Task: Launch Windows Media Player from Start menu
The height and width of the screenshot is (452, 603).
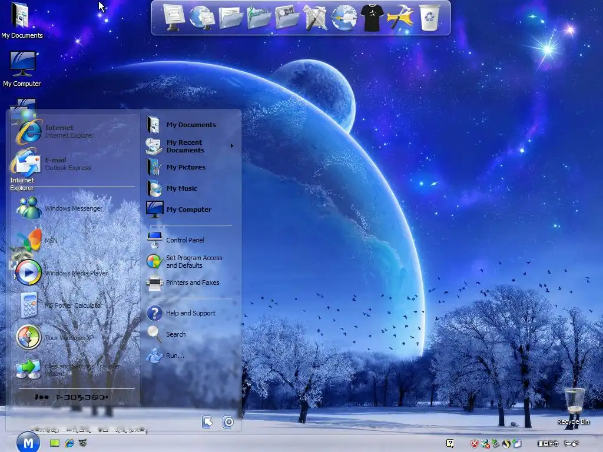Action: click(x=75, y=273)
